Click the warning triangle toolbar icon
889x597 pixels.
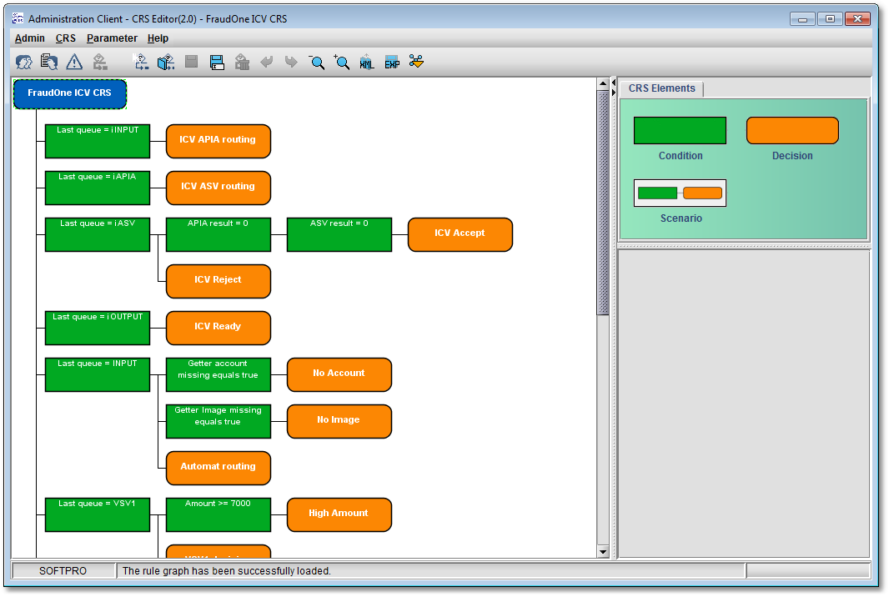(74, 62)
